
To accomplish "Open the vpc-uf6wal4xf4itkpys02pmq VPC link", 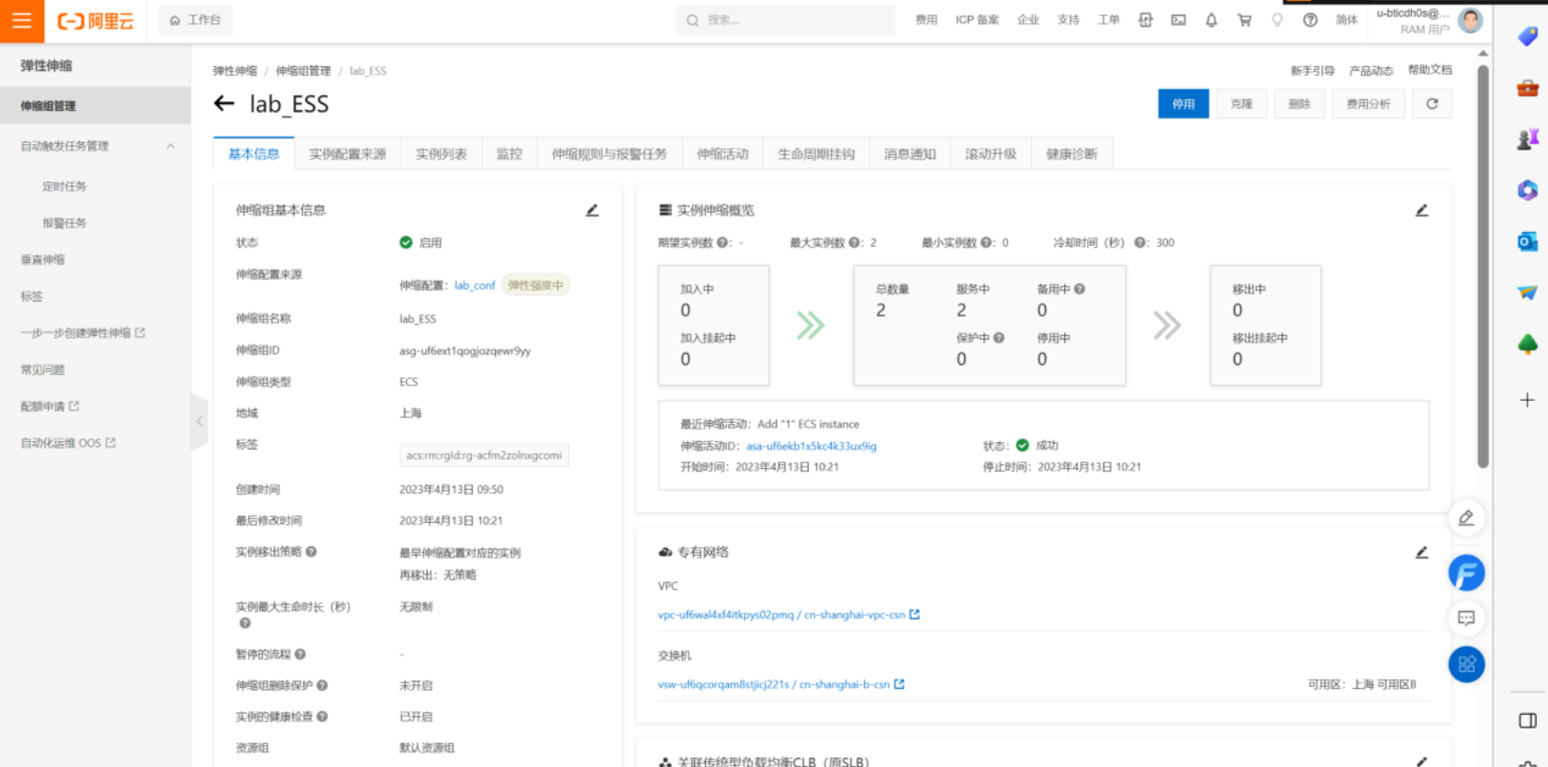I will (x=781, y=615).
